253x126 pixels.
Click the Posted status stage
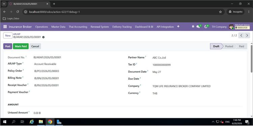pos(229,46)
